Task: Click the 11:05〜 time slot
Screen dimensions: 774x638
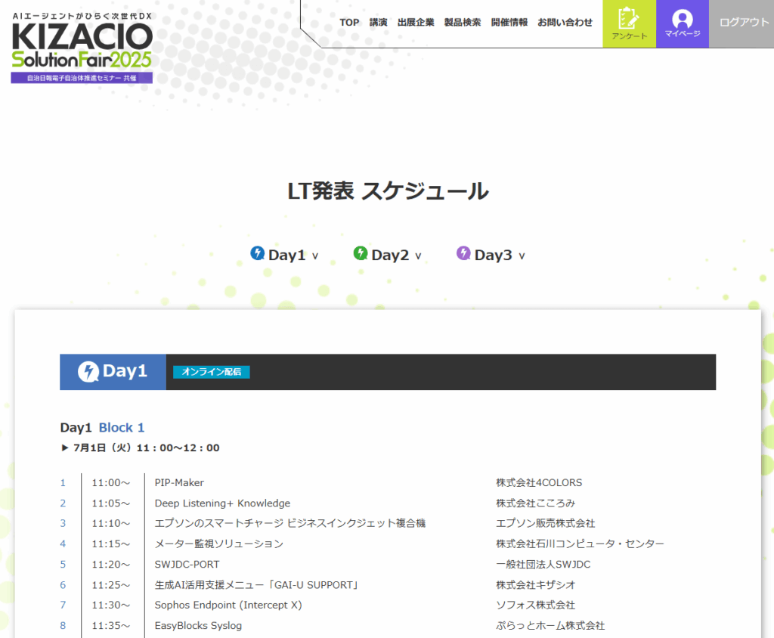Action: click(111, 503)
